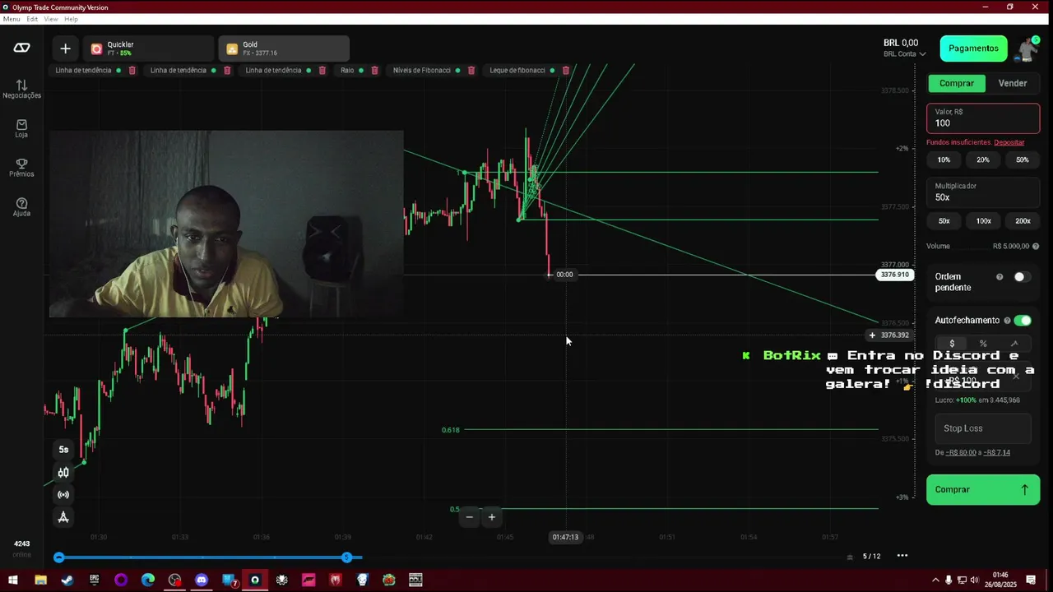Open three-dots more options at bottom

click(902, 556)
